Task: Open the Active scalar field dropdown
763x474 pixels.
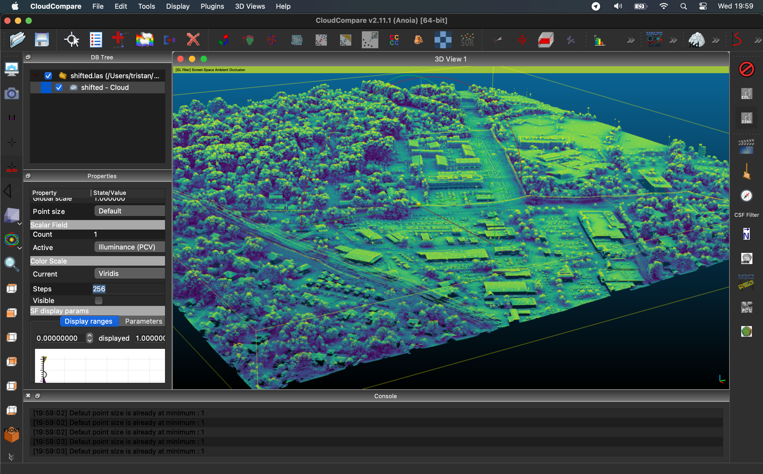Action: point(129,247)
